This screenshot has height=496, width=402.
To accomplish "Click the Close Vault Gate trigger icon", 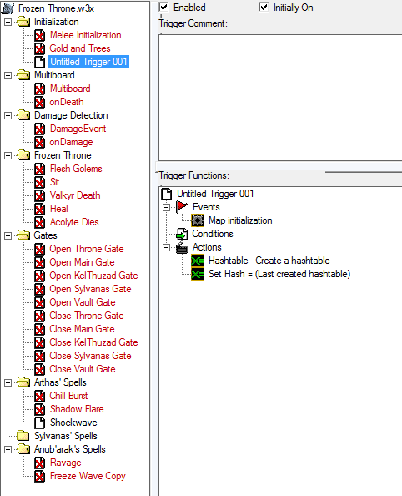I will coord(39,369).
